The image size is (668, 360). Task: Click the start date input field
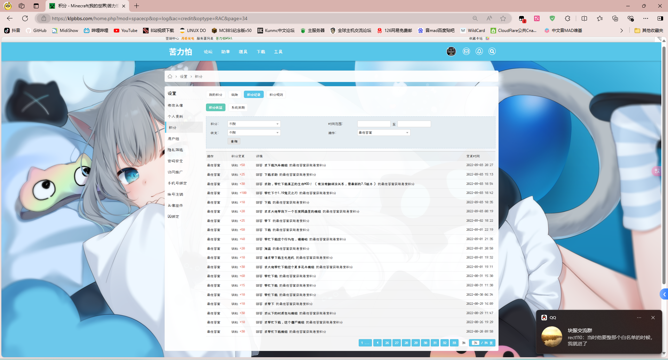pyautogui.click(x=374, y=124)
